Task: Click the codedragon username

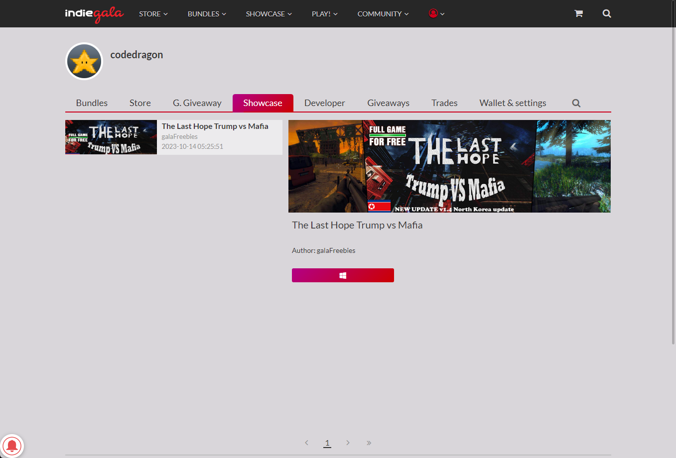Action: 136,55
